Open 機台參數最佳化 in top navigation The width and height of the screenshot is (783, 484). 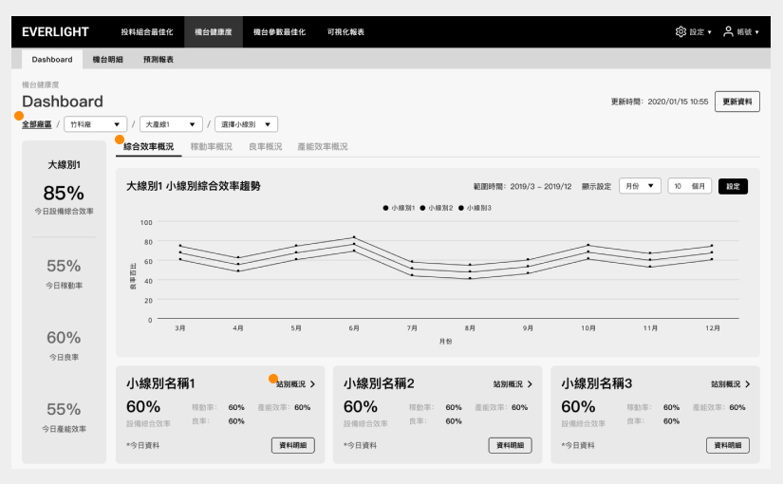pyautogui.click(x=279, y=32)
